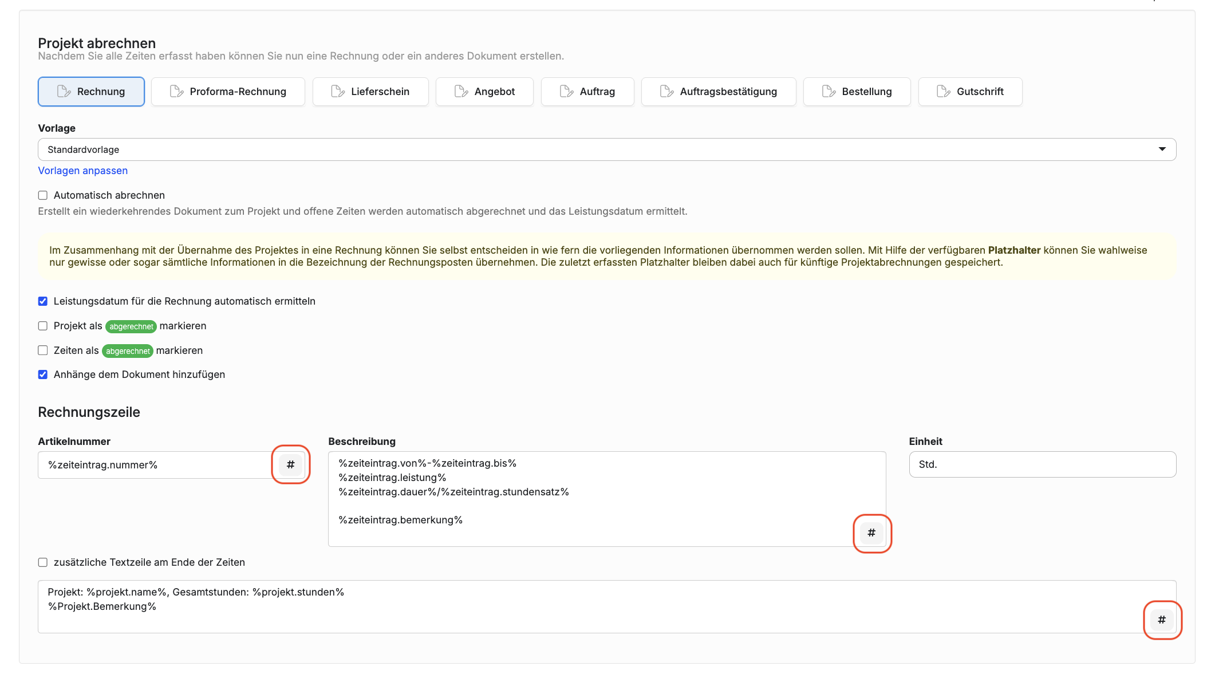Screen dimensions: 1207x678
Task: Select the Gutschrift document type
Action: [x=970, y=92]
